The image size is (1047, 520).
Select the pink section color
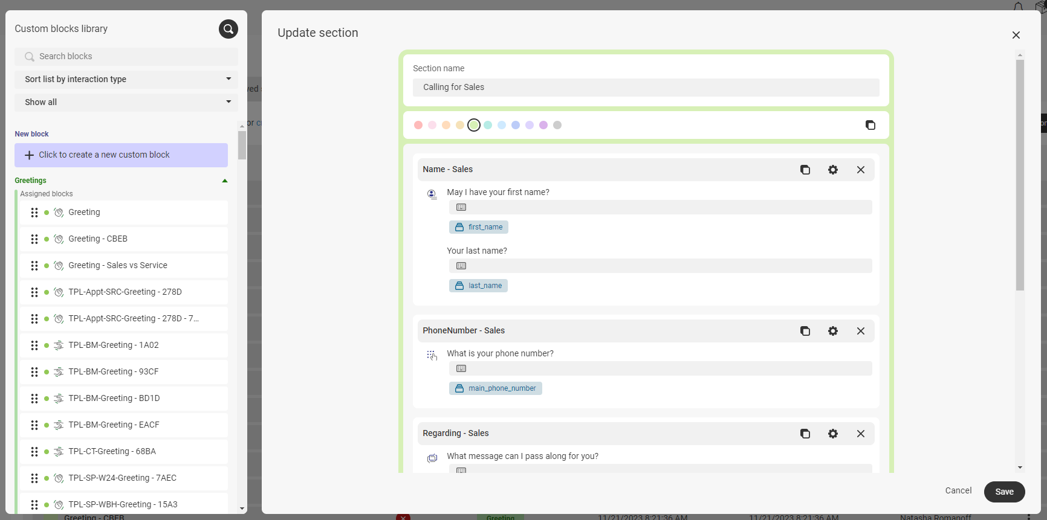432,125
